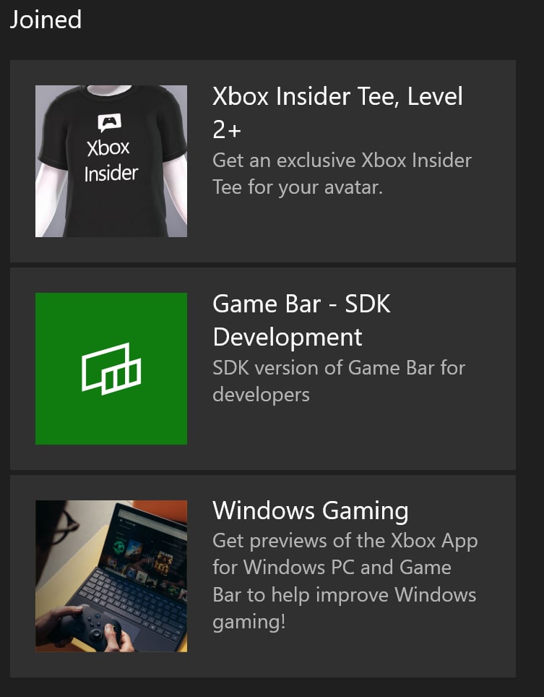Open the Game Bar SDK Development card
Image resolution: width=544 pixels, height=697 pixels.
point(263,369)
